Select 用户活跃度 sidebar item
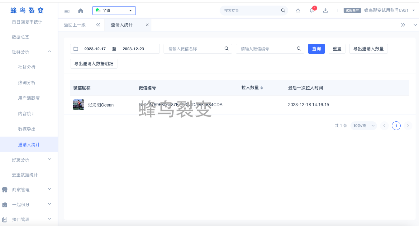Screen dimensions: 419x226 click(29, 98)
